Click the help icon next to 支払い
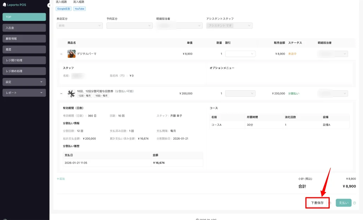 tap(354, 203)
